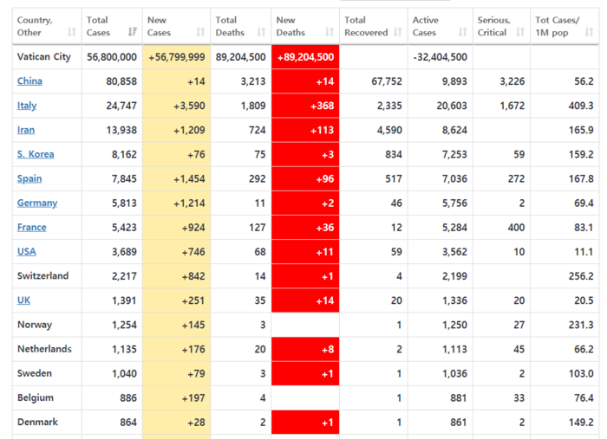Open the Italy country link
607x439 pixels.
(x=28, y=106)
